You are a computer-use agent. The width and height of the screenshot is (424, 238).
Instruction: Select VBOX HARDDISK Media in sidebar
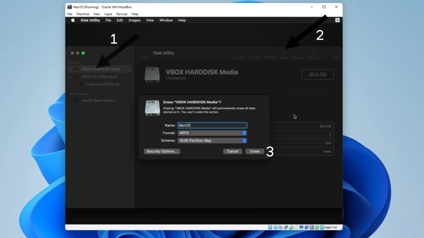(x=100, y=69)
